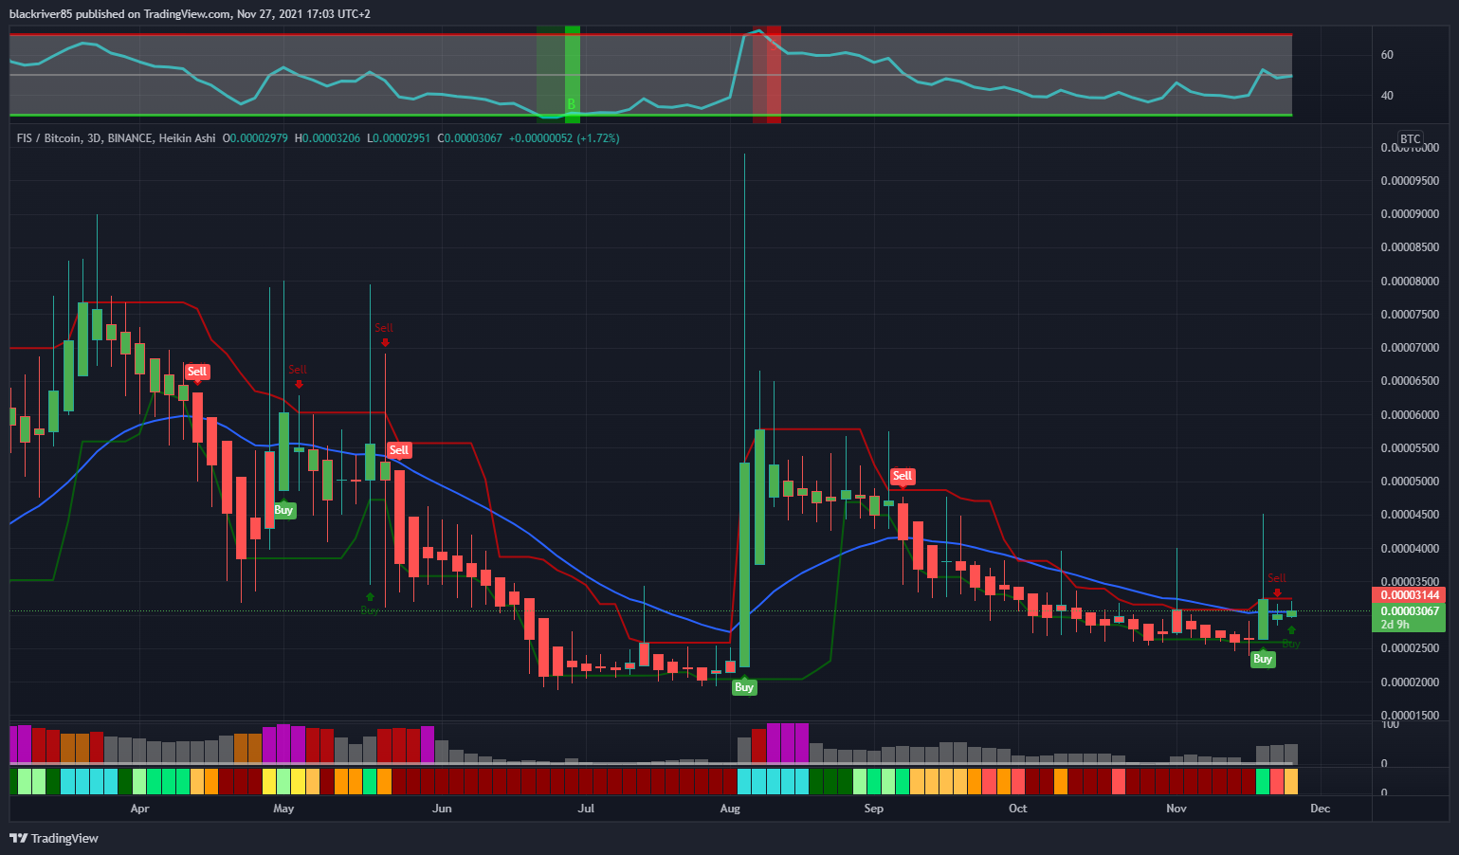This screenshot has height=855, width=1459.
Task: Select the boxed Sell marker in April
Action: (197, 372)
